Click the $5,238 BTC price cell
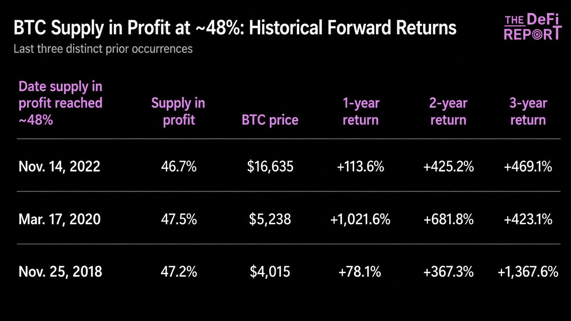 pyautogui.click(x=270, y=219)
